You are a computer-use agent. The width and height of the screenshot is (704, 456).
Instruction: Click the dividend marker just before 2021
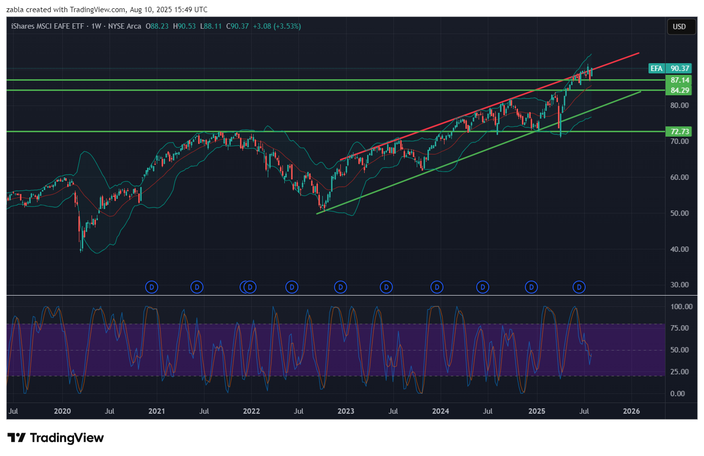(x=151, y=287)
